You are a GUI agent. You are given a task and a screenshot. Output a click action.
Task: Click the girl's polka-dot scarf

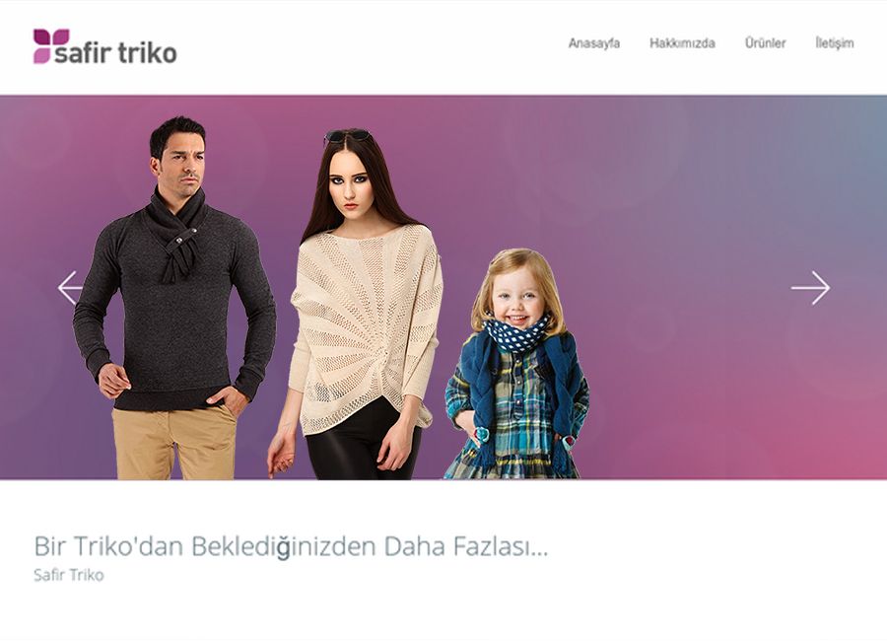(515, 334)
